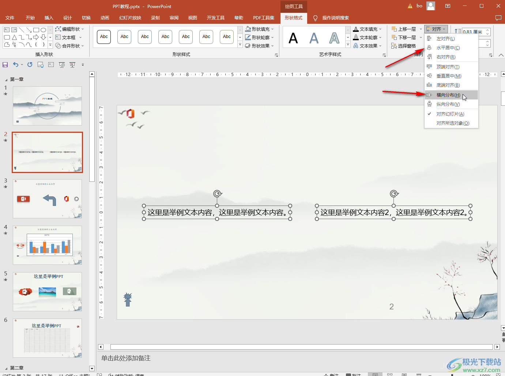Select the right block arrow shape
Viewport: 505px width, 376px height.
click(36, 37)
